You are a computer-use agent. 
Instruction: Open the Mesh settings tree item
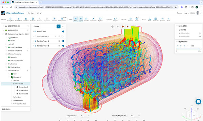coord(15,67)
